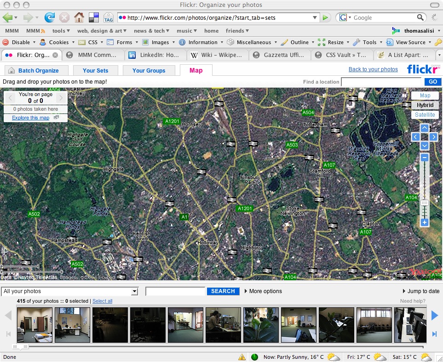
Task: Click the TAG toolbar icon
Action: click(109, 18)
